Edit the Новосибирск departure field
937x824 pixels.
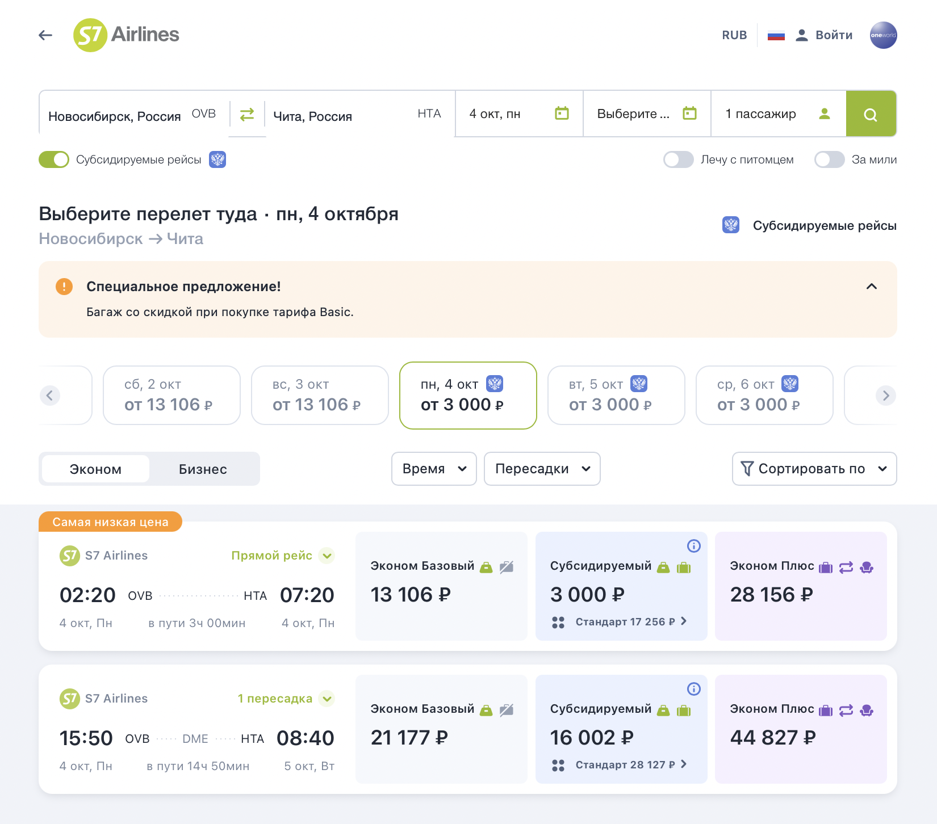[x=134, y=114]
